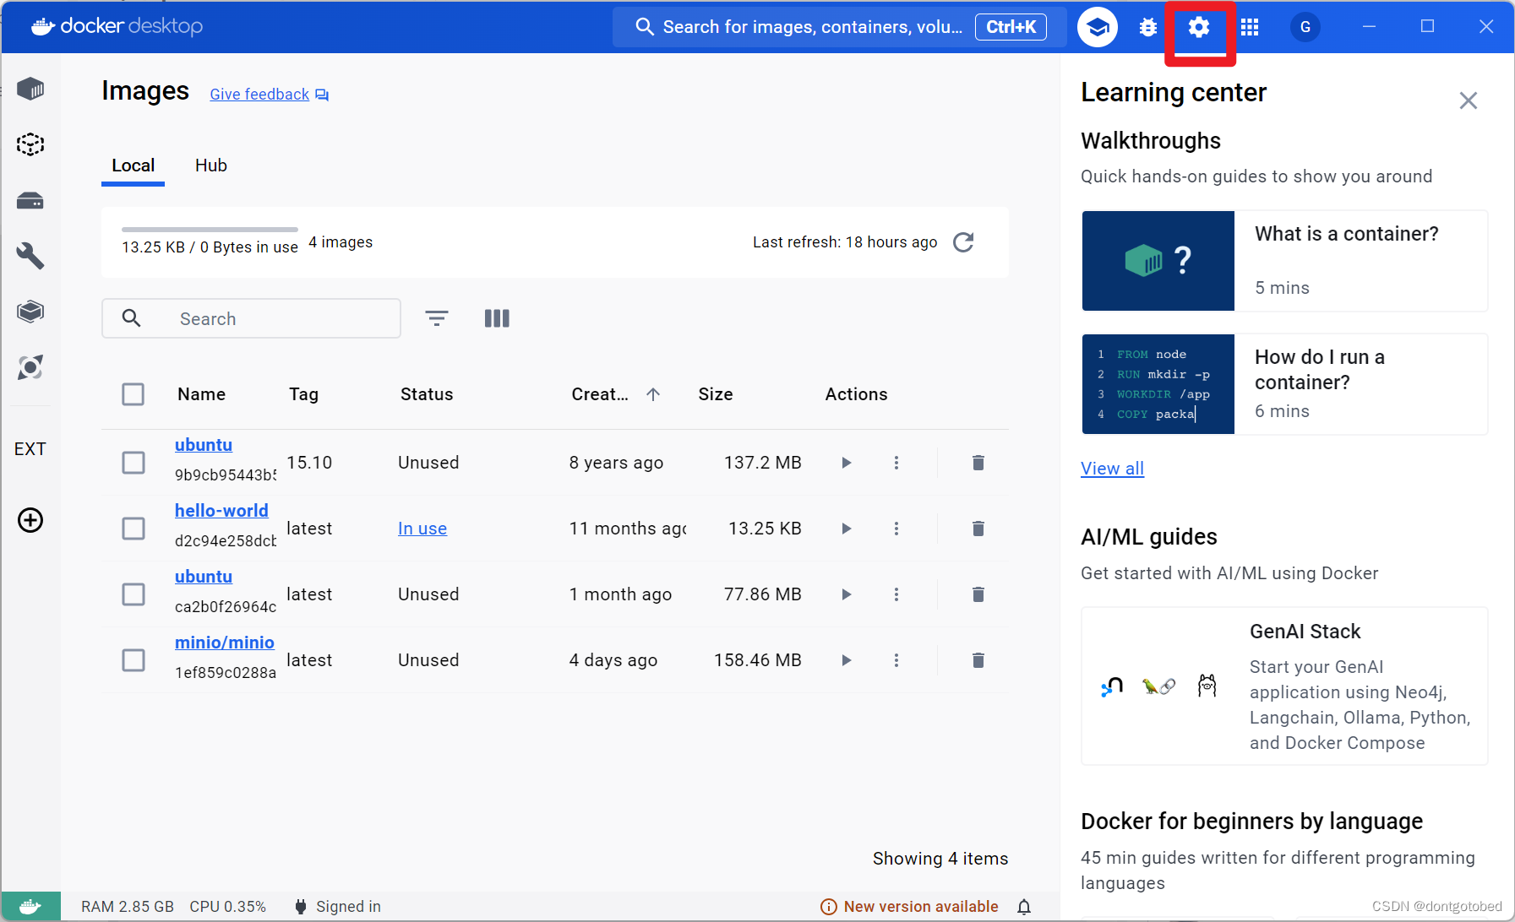The width and height of the screenshot is (1515, 922).
Task: Open more actions for ubuntu latest
Action: pyautogui.click(x=896, y=594)
